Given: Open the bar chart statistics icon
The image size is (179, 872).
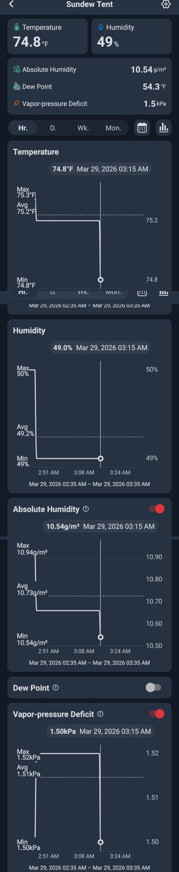Looking at the screenshot, I should tap(164, 128).
